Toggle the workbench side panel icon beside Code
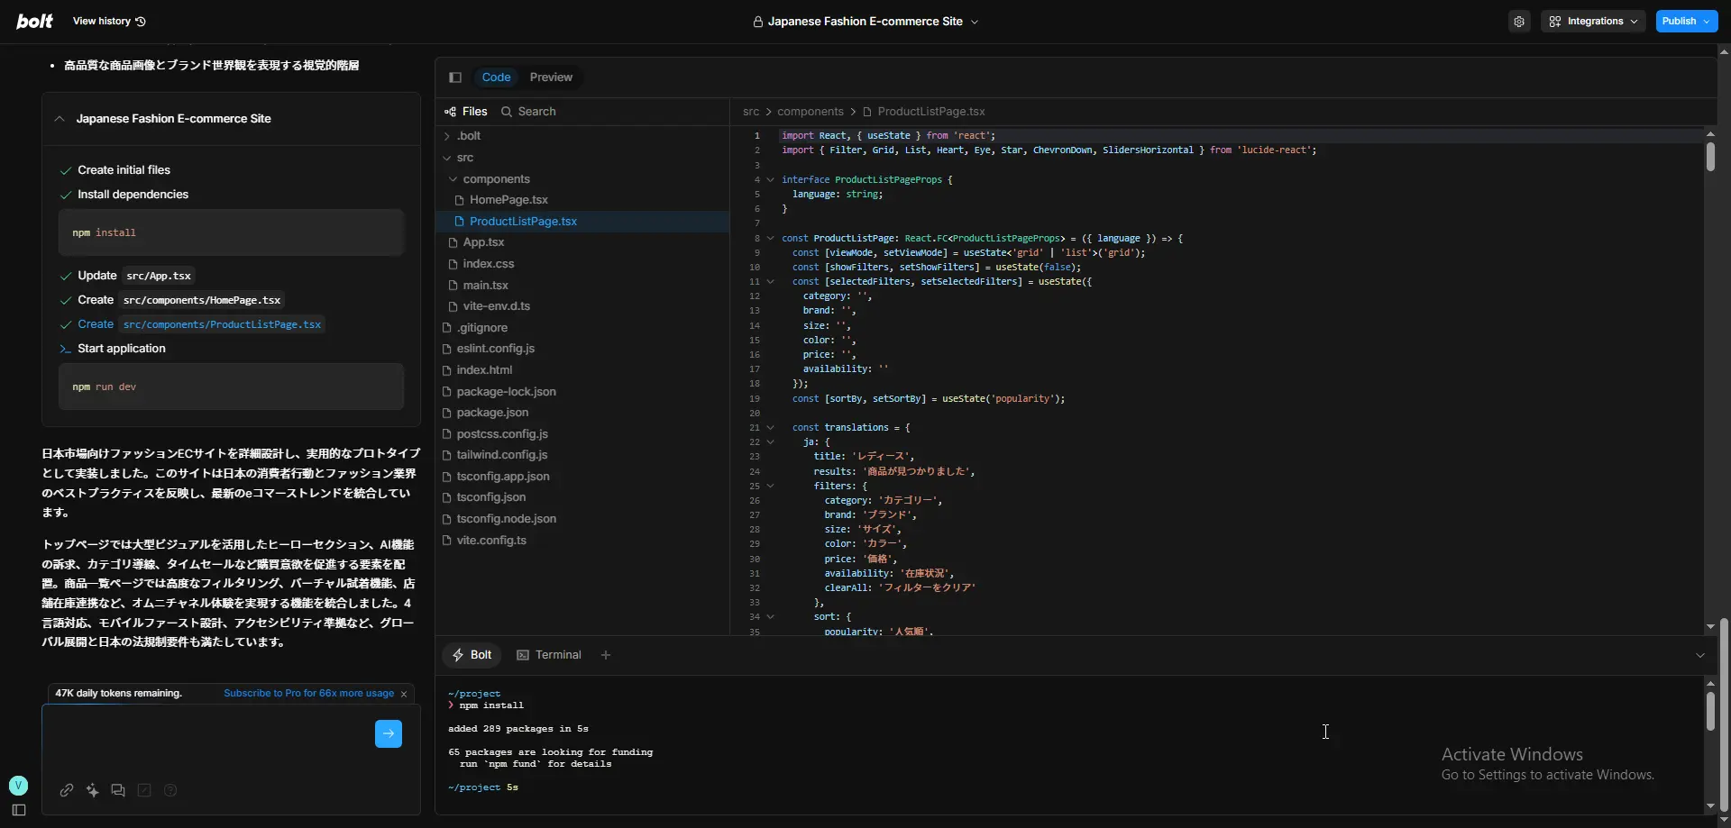Screen dimensions: 1731x828 pos(455,77)
